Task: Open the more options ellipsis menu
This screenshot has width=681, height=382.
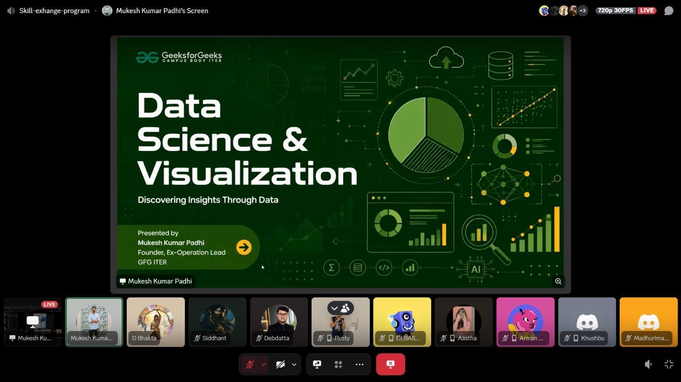Action: point(360,365)
